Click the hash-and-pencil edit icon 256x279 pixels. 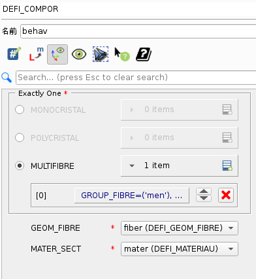pyautogui.click(x=14, y=54)
